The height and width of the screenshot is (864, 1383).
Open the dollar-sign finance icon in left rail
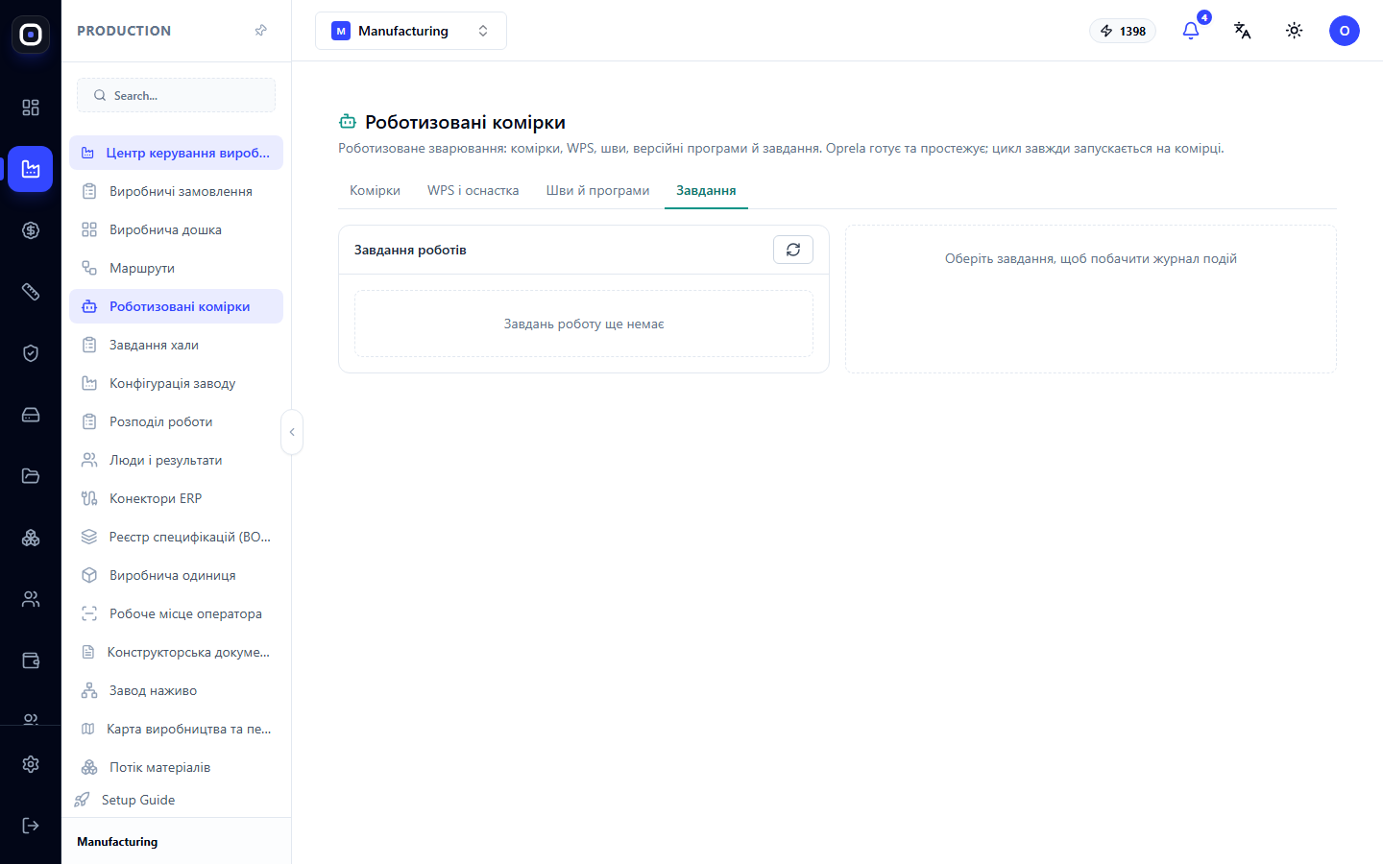31,230
